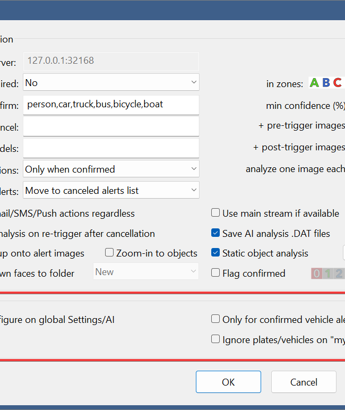The width and height of the screenshot is (345, 410).
Task: Click the Cancel button
Action: click(304, 382)
